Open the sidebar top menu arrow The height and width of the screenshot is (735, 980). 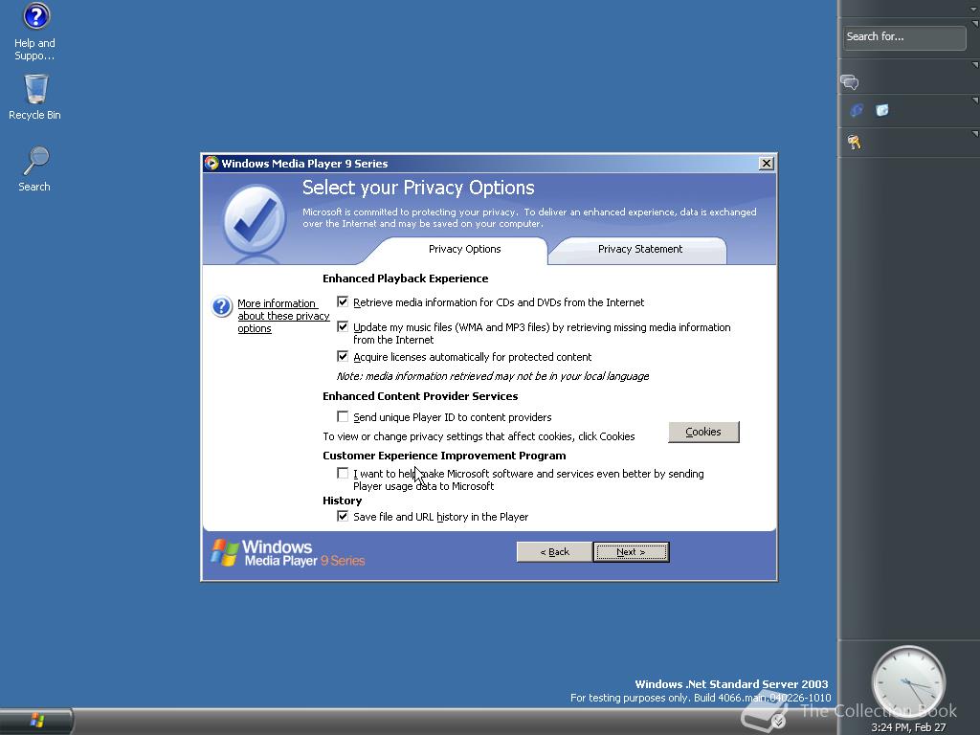click(x=975, y=8)
